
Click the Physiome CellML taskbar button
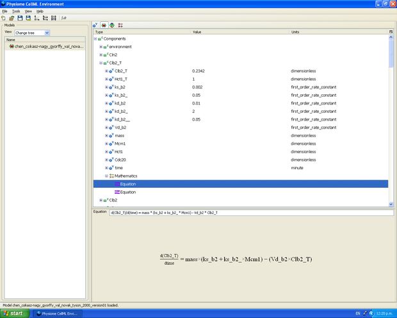pyautogui.click(x=58, y=314)
